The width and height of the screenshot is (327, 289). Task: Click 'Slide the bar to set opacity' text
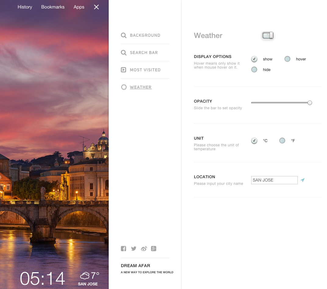[218, 108]
